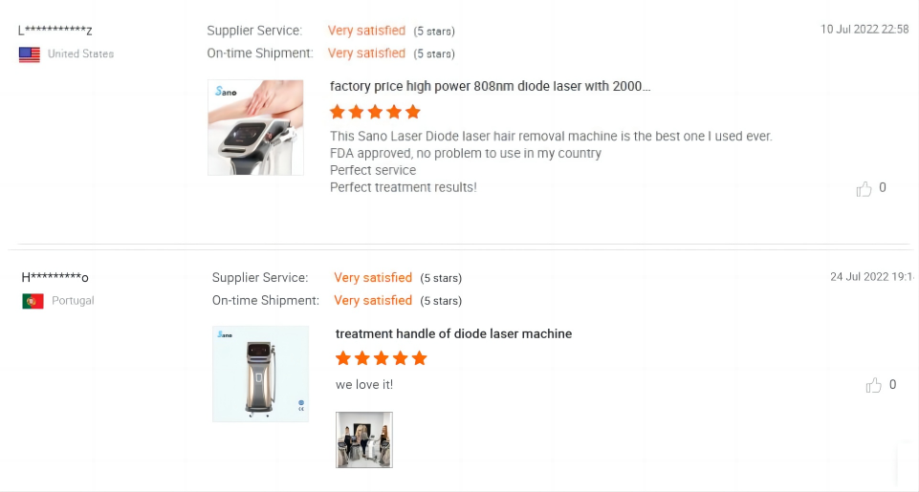Click reviewer name H**********o

[x=55, y=277]
